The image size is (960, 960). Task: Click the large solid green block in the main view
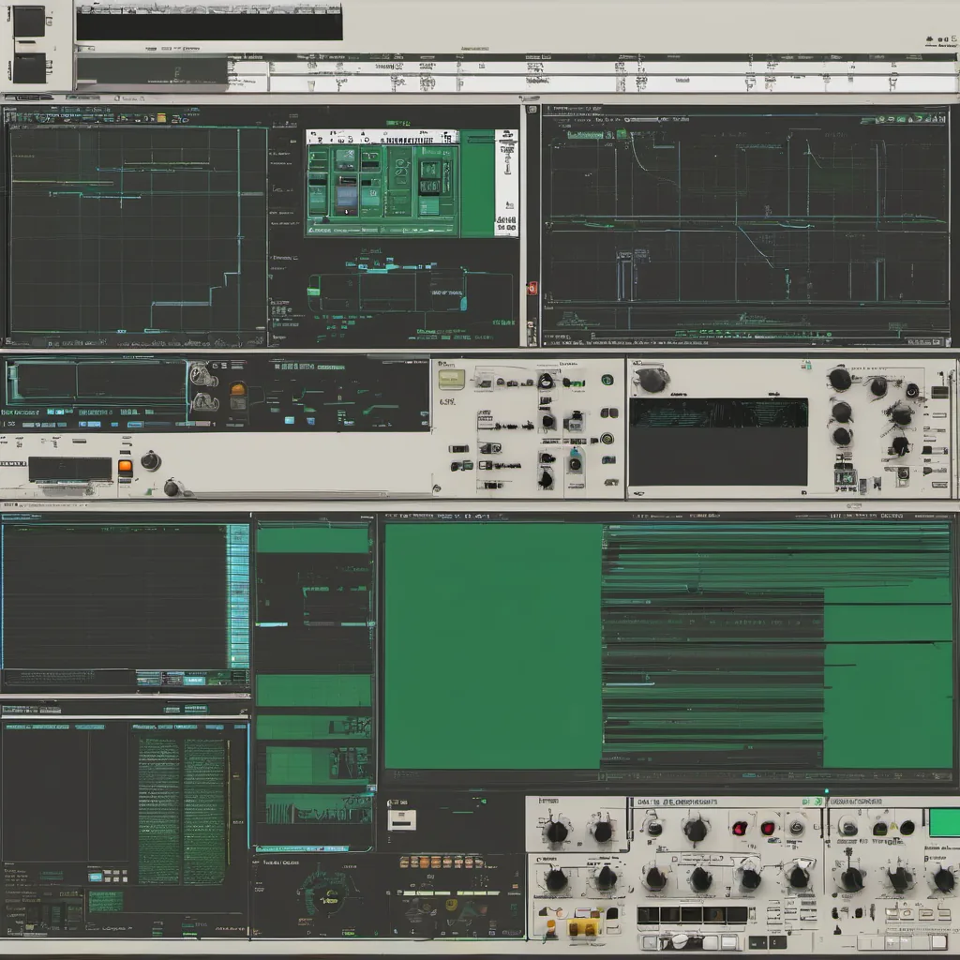pyautogui.click(x=492, y=645)
